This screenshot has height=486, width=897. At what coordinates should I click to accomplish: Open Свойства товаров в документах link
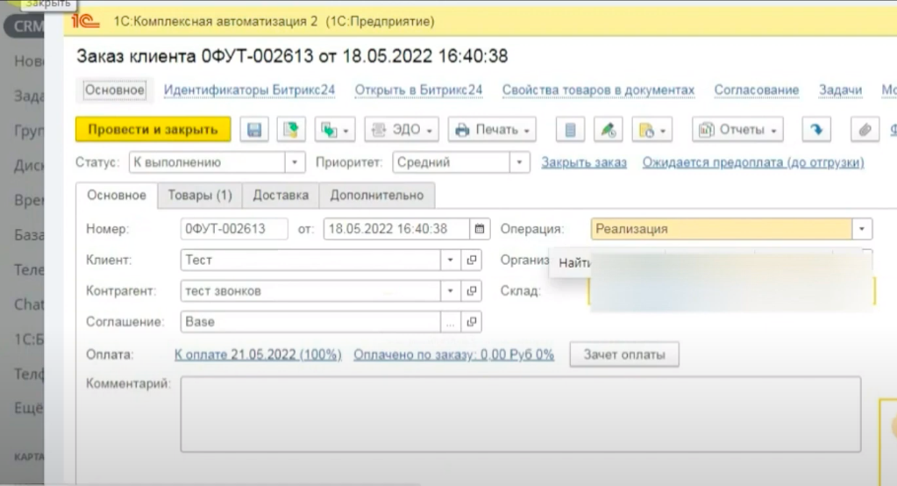598,90
